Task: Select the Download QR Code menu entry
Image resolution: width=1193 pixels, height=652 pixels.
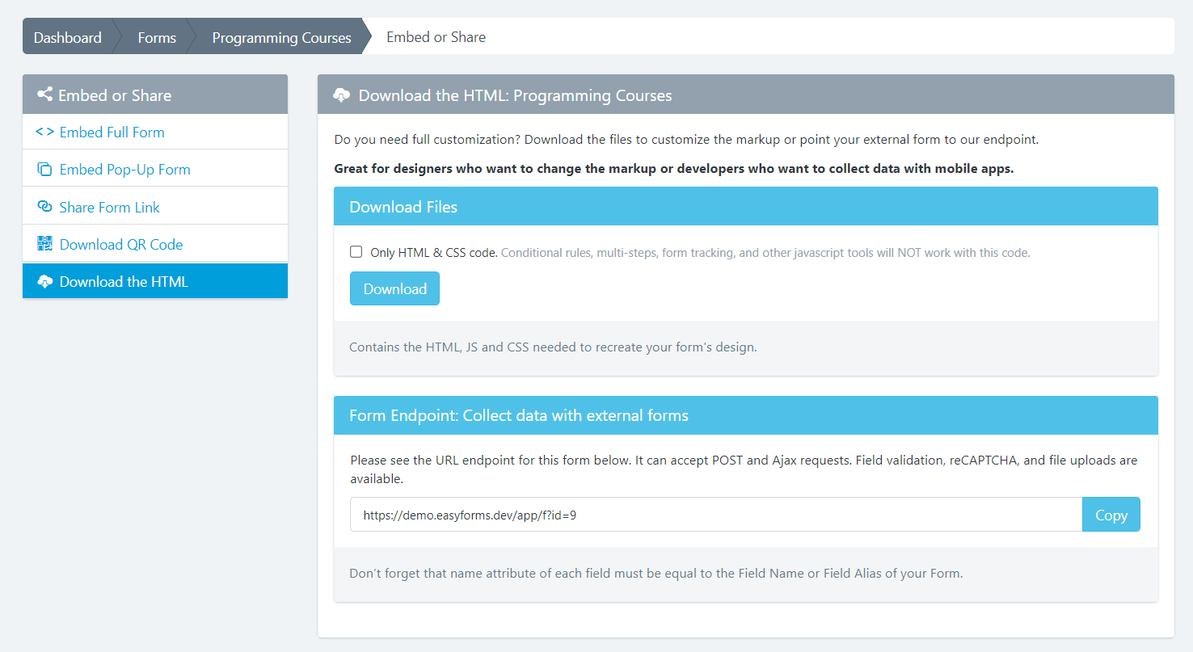Action: pos(121,244)
